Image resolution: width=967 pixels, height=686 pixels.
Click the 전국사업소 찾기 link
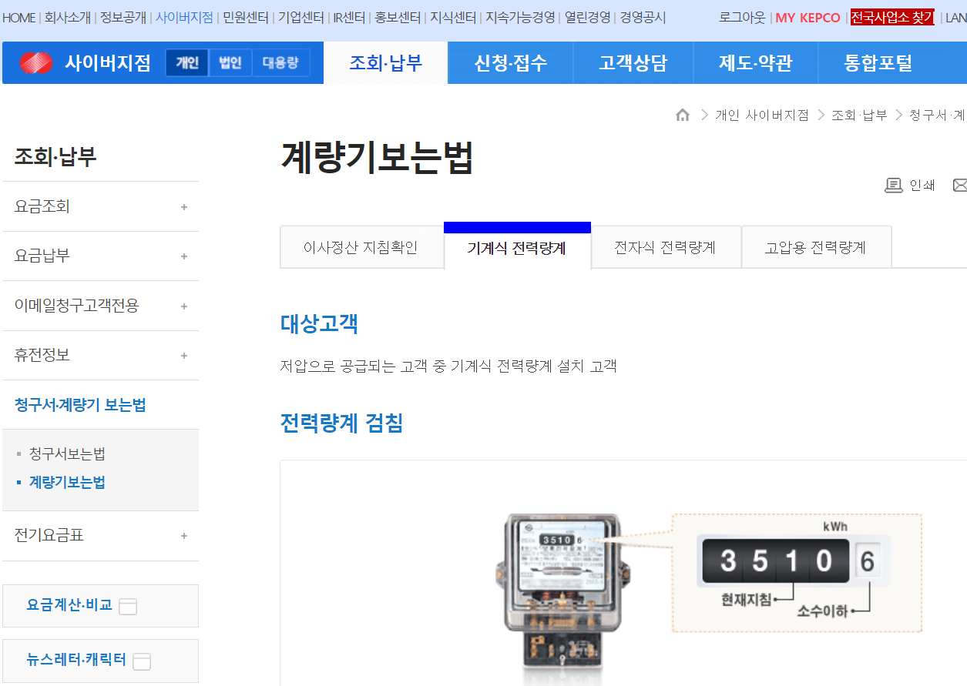pos(892,17)
